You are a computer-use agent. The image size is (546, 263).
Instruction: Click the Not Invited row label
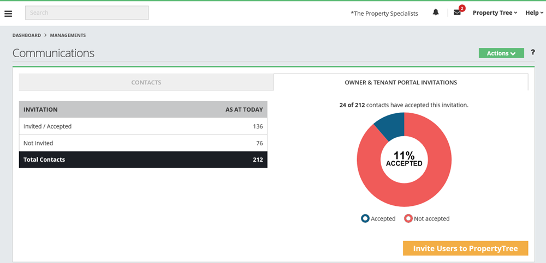38,143
